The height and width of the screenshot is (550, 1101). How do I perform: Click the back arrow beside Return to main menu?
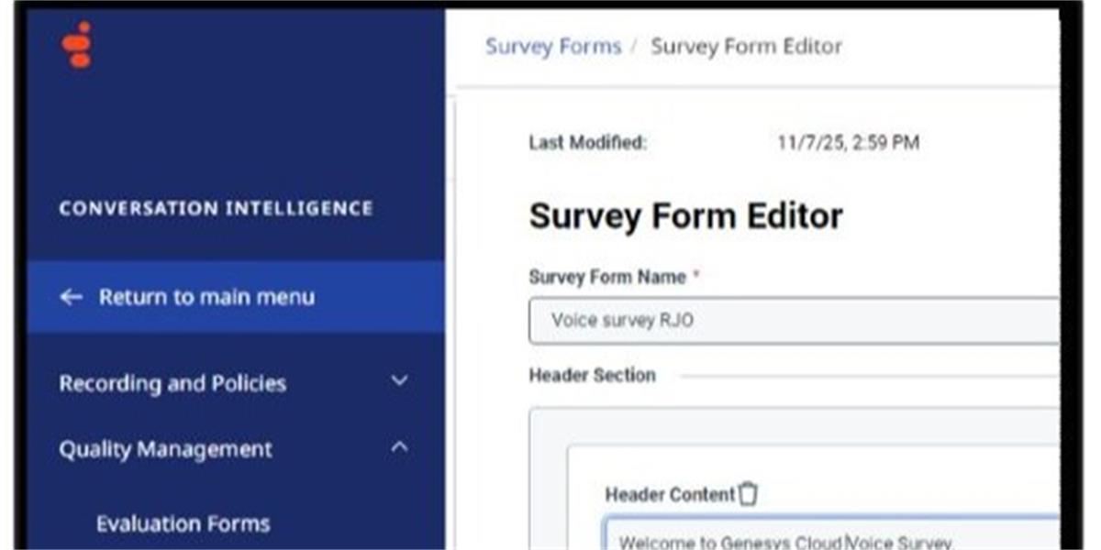click(71, 297)
